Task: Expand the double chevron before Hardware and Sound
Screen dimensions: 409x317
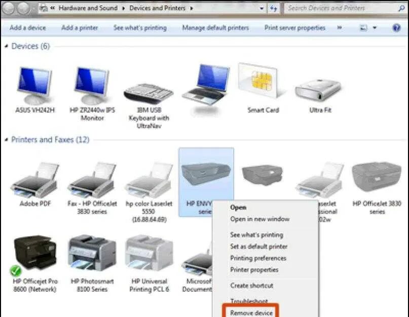Action: (x=53, y=8)
